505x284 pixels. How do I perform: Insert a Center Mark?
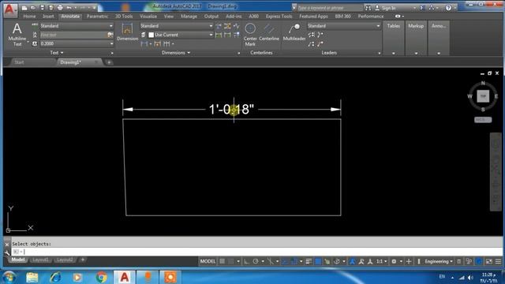pos(250,35)
